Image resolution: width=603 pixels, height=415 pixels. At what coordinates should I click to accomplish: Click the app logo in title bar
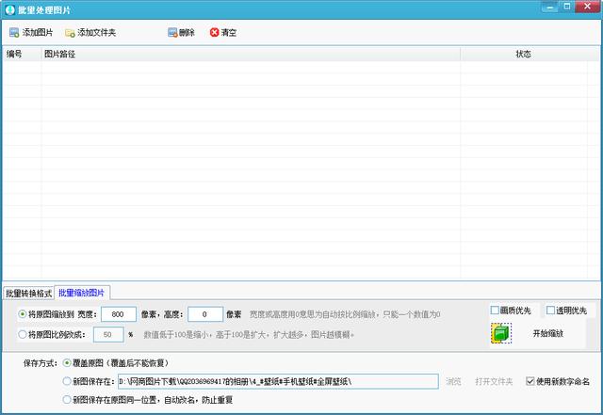point(9,9)
